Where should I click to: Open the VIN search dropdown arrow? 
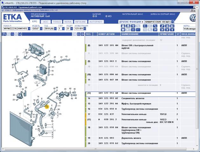point(29,28)
